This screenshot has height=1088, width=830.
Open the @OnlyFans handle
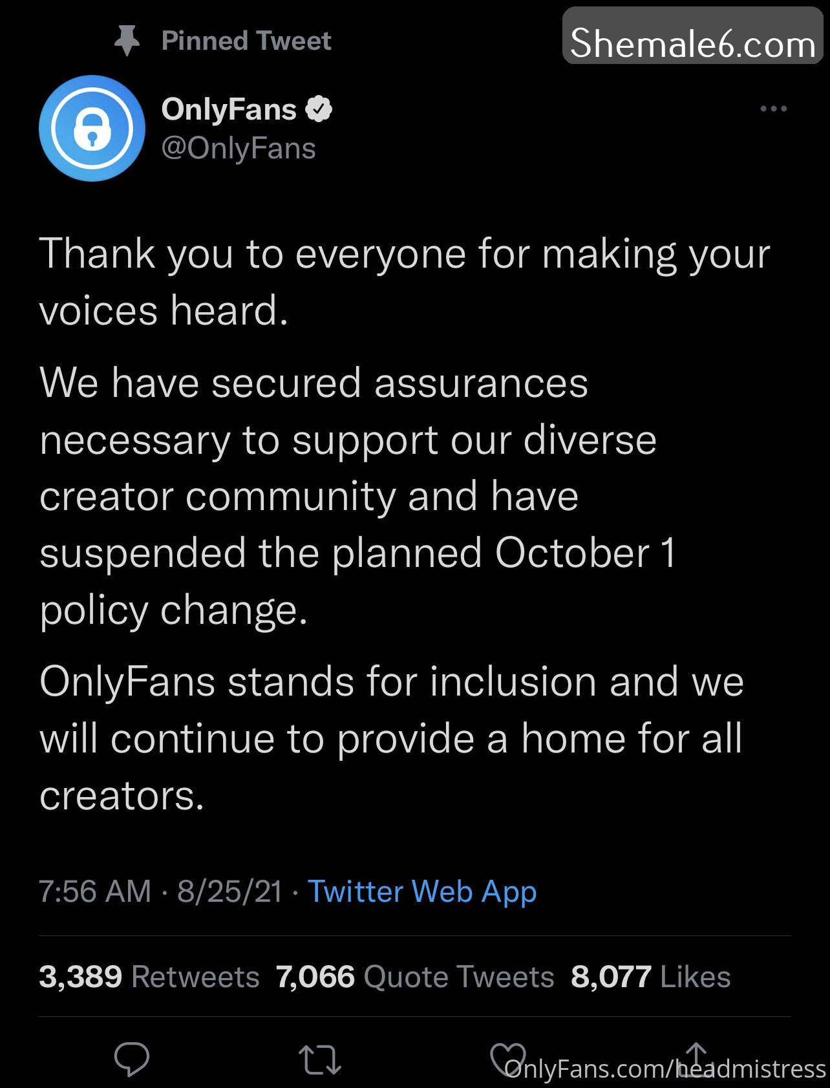tap(239, 148)
